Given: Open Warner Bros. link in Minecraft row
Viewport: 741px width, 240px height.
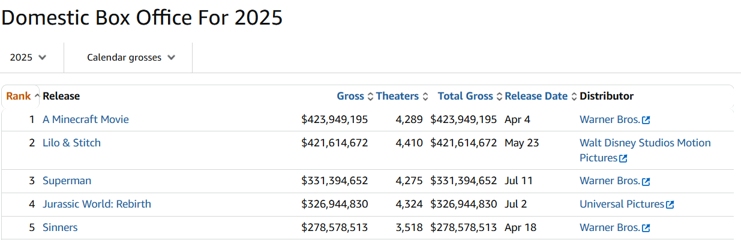Looking at the screenshot, I should pos(610,119).
